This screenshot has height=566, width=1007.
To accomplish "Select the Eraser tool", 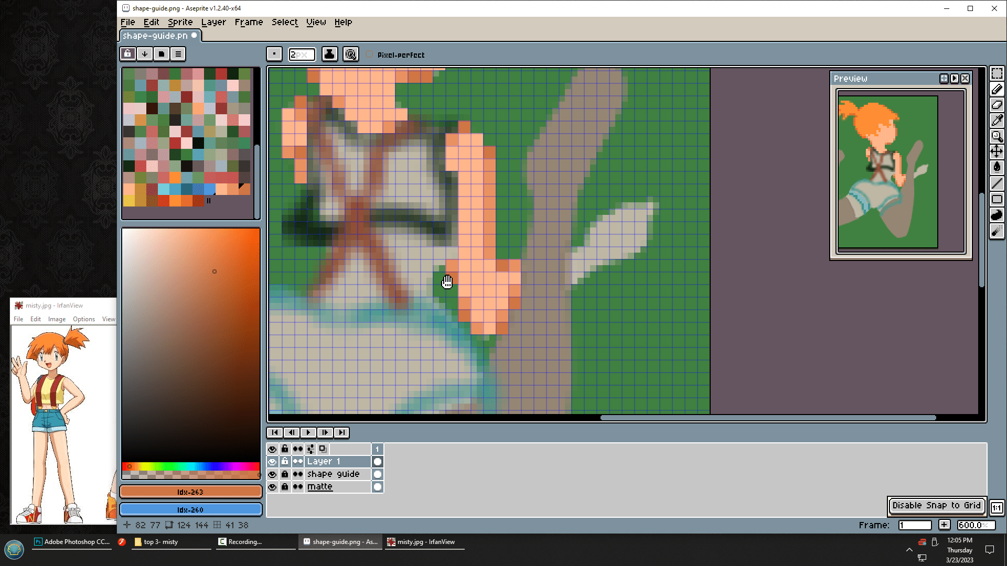I will tap(997, 105).
